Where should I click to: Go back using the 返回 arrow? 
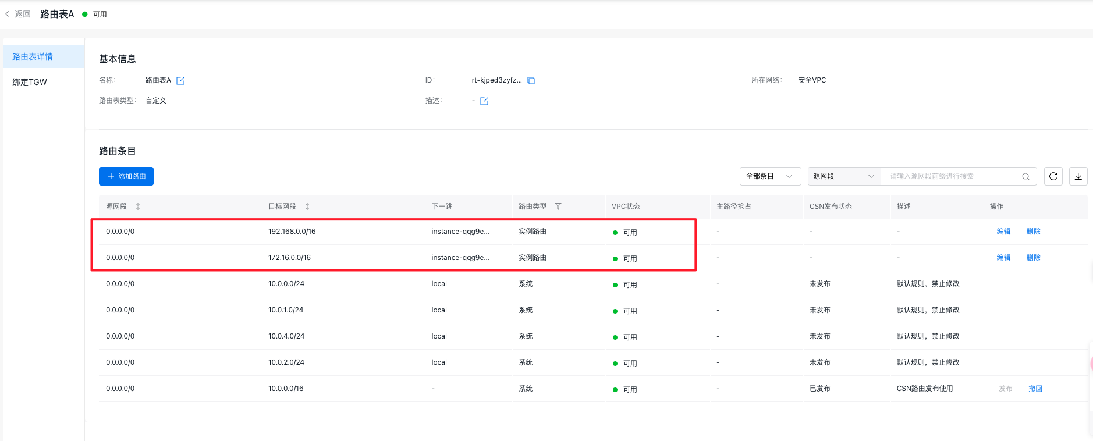click(x=7, y=14)
